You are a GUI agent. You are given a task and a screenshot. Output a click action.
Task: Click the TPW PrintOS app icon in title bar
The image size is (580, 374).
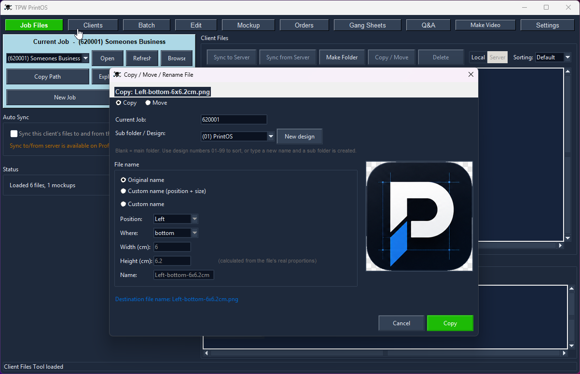[x=8, y=7]
